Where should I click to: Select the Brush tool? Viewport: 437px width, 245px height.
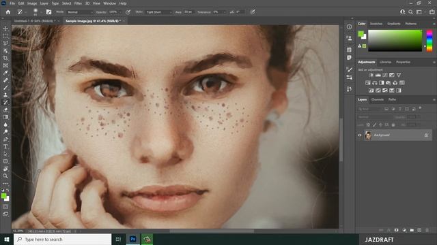coord(5,88)
